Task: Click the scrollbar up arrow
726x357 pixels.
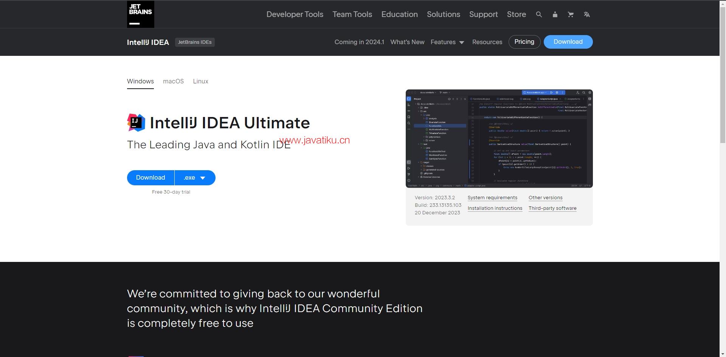Action: click(723, 3)
